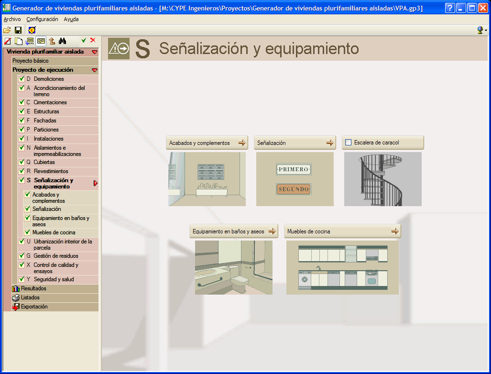Click the globe icon at top right
The width and height of the screenshot is (491, 374).
(480, 30)
